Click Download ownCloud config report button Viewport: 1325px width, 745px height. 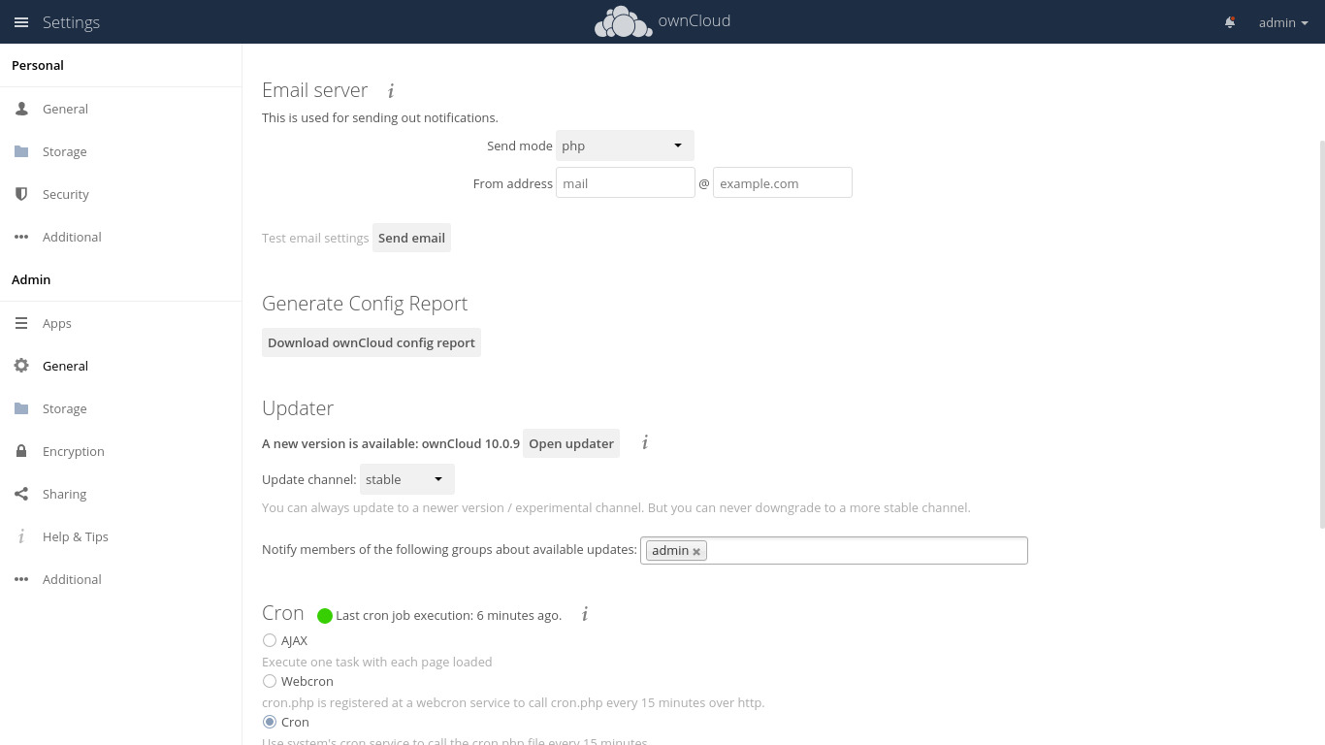pos(372,342)
